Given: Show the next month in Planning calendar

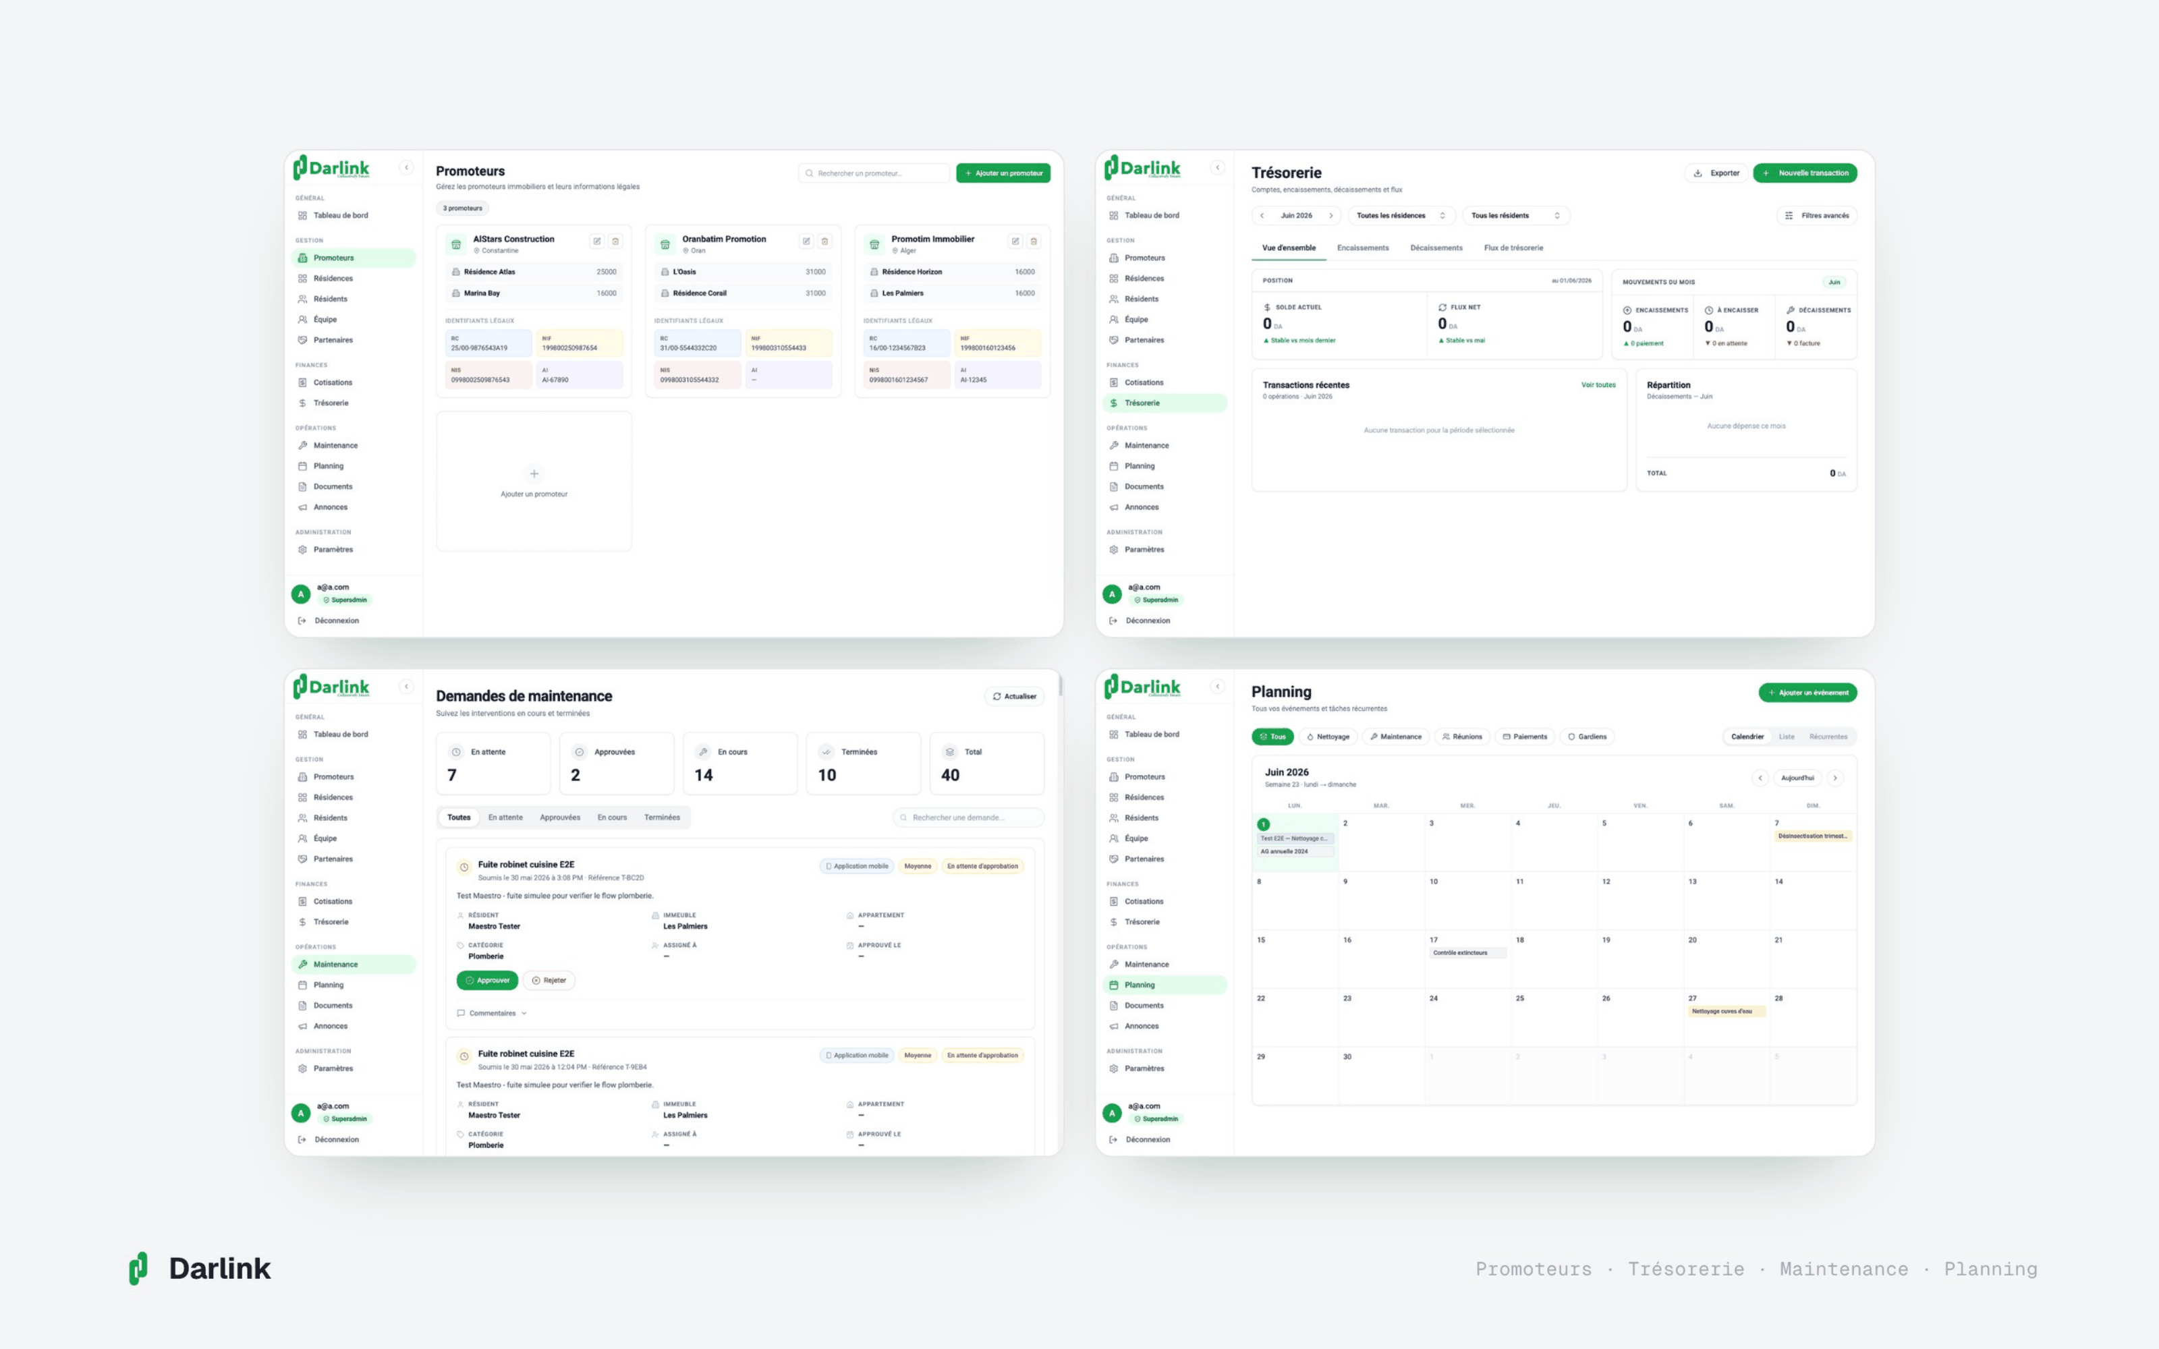Looking at the screenshot, I should coord(1835,778).
